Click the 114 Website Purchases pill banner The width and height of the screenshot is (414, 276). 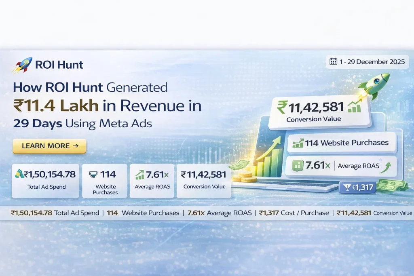342,142
